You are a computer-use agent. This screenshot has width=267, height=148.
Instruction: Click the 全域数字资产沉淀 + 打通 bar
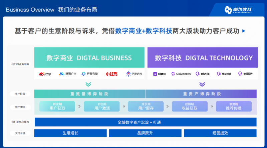point(146,122)
